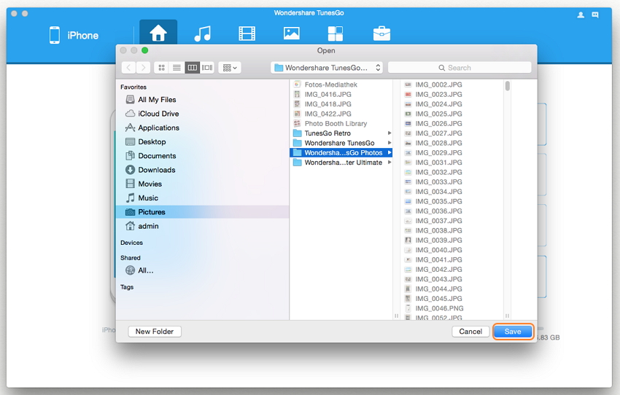Open the Wondershare TunesGo path dropdown
620x395 pixels.
pos(327,68)
